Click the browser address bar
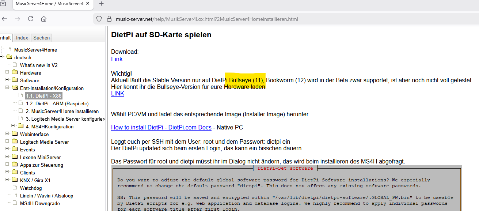The image size is (479, 211). (219, 18)
